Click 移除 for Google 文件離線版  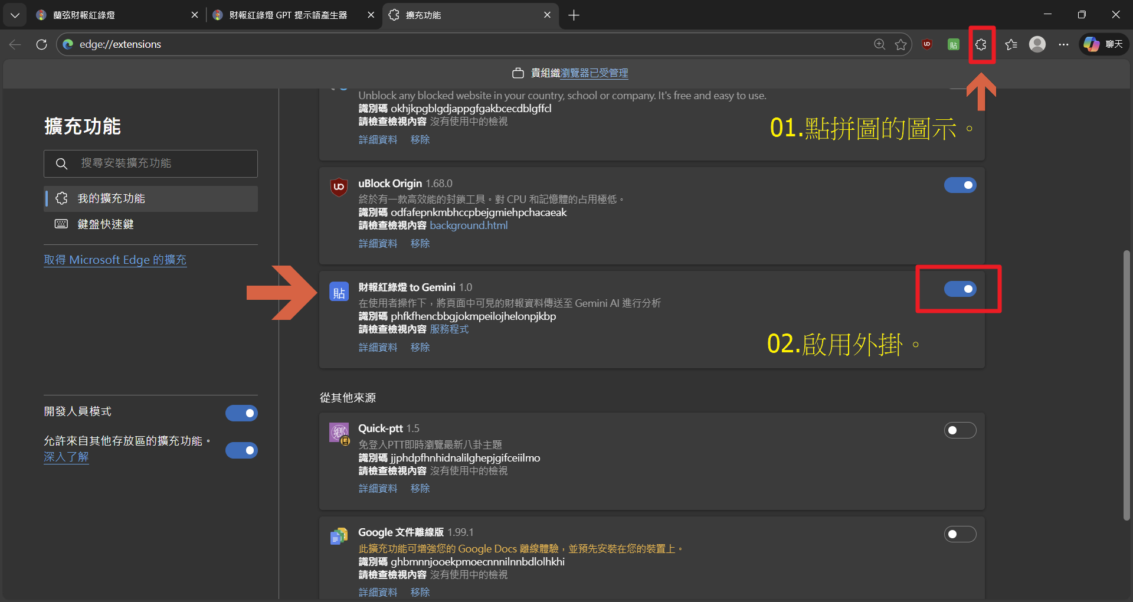[420, 592]
